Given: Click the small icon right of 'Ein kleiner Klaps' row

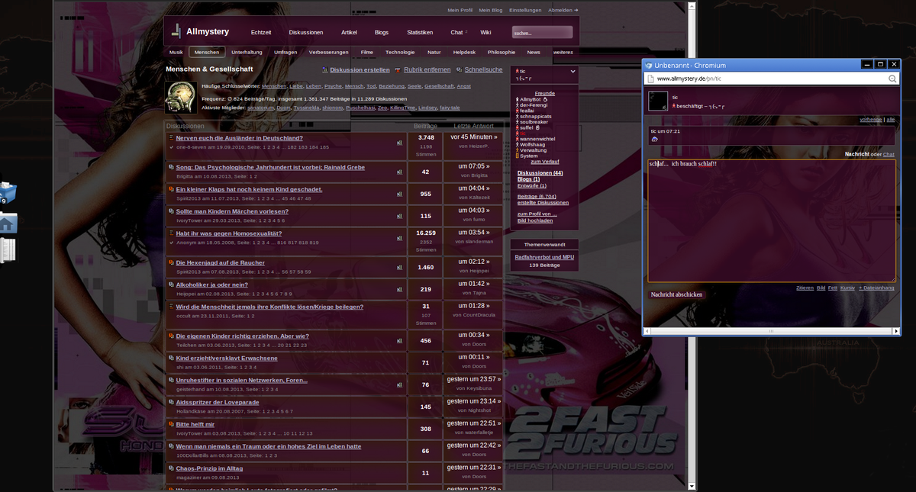Looking at the screenshot, I should 399,194.
